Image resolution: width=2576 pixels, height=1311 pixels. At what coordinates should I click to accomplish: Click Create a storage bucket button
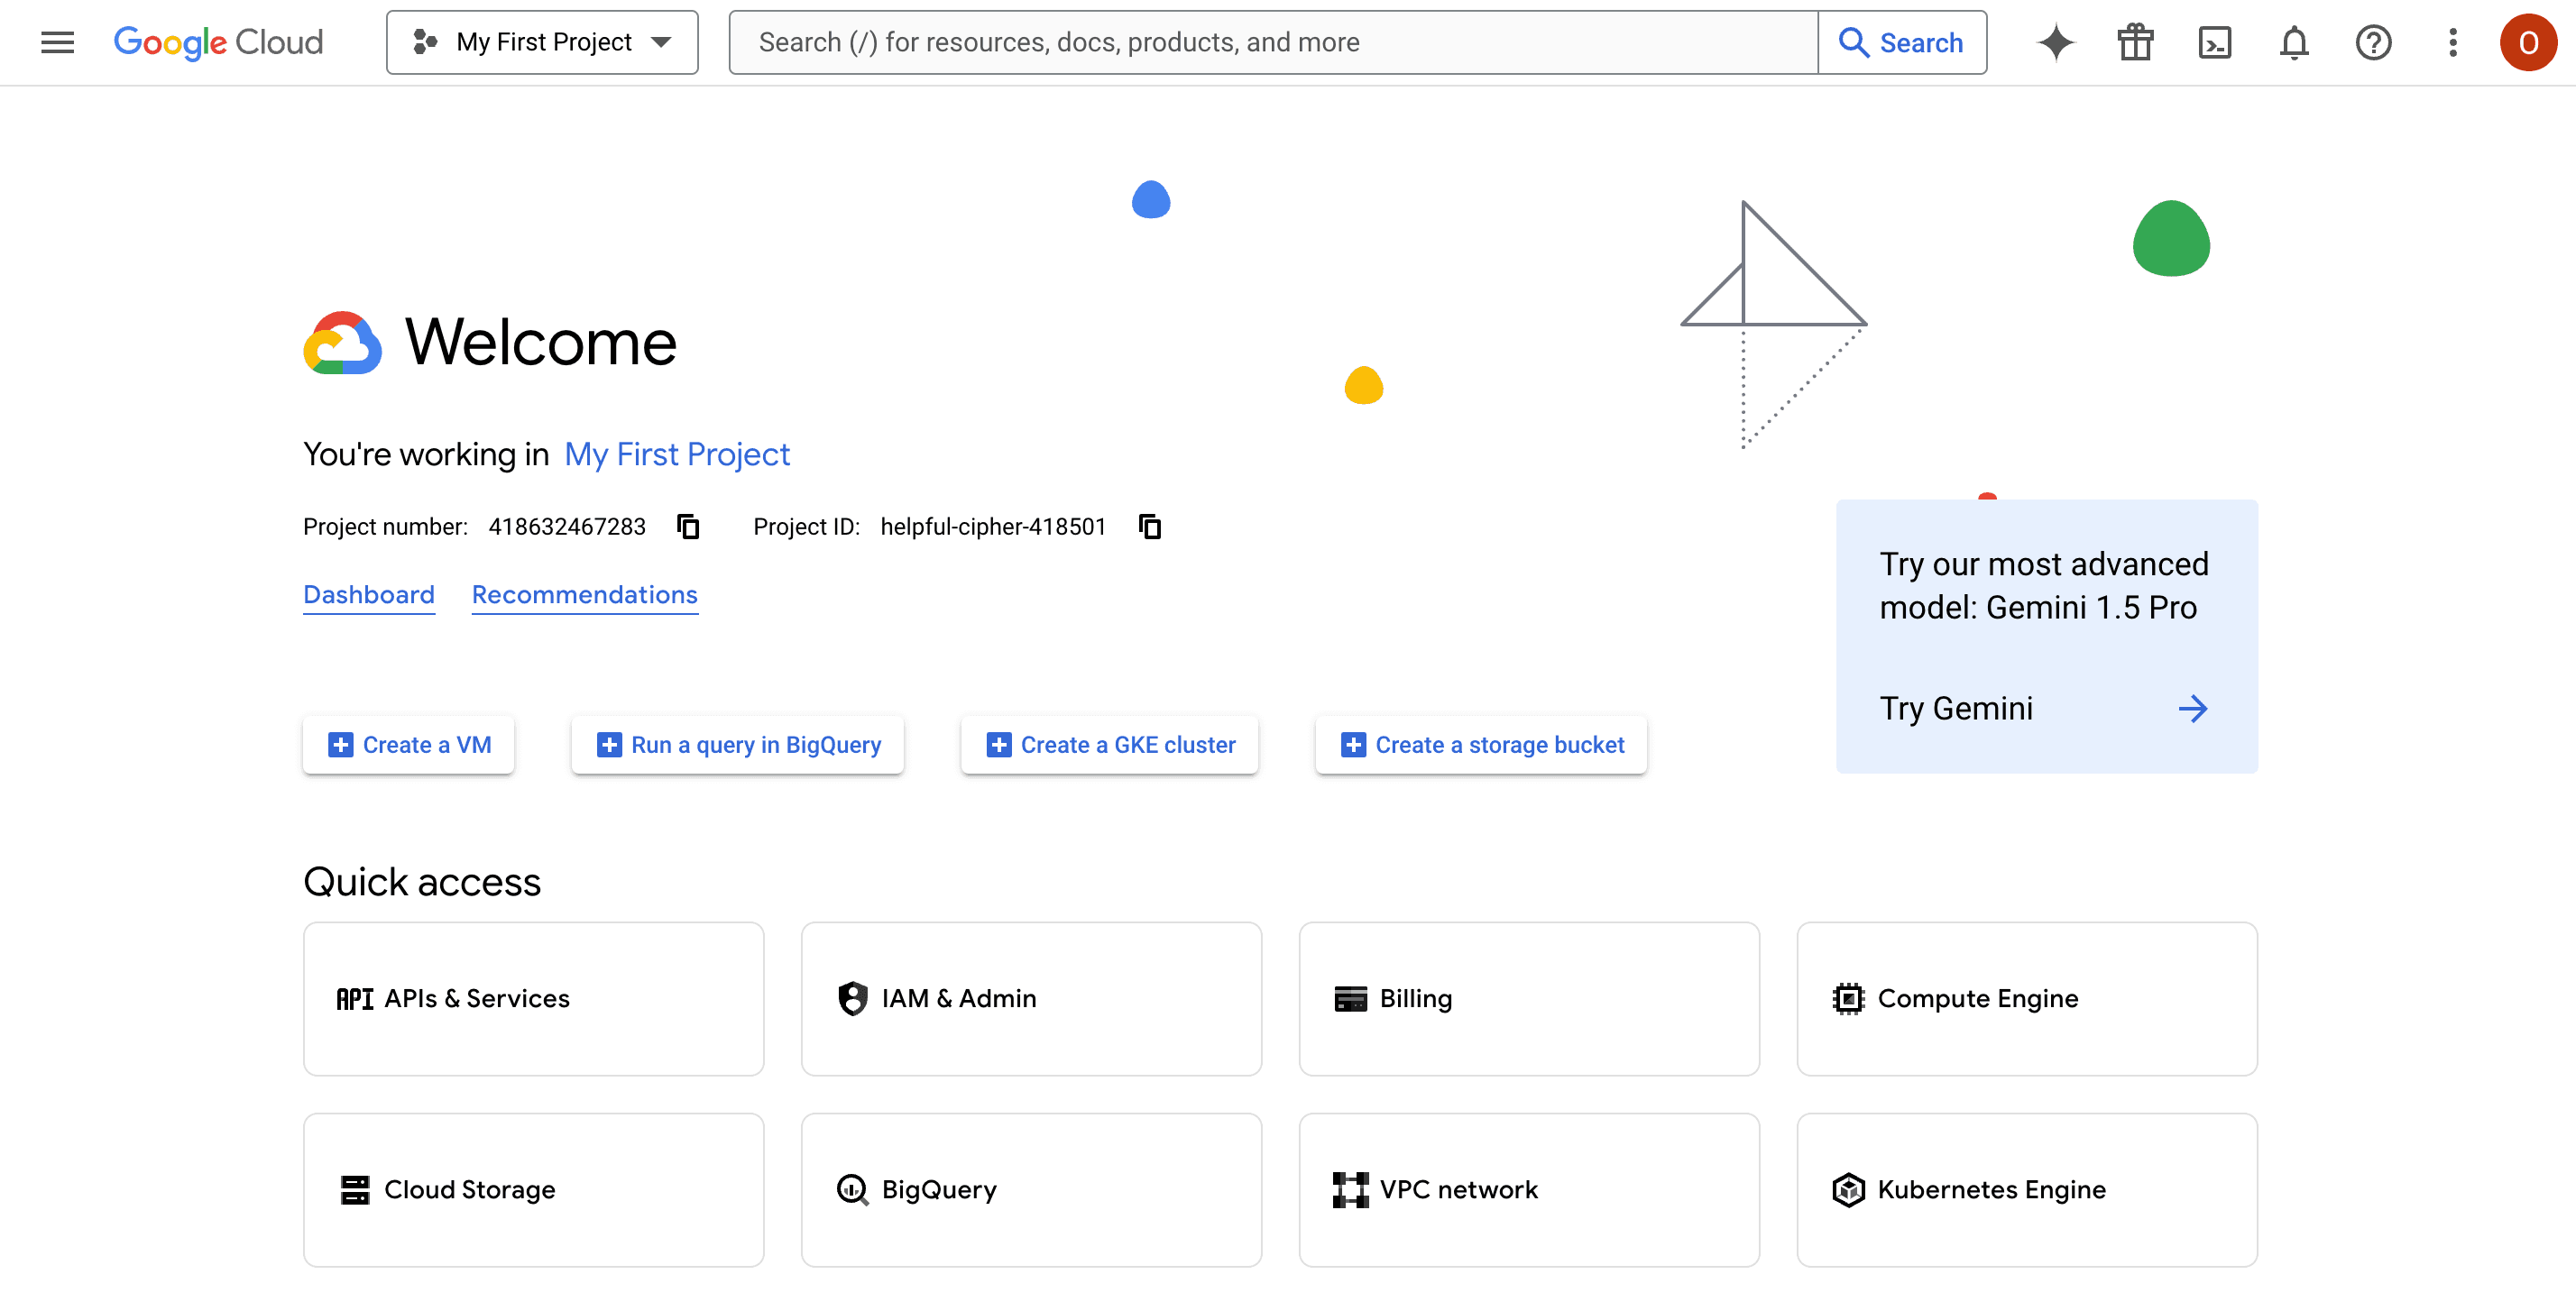point(1481,744)
